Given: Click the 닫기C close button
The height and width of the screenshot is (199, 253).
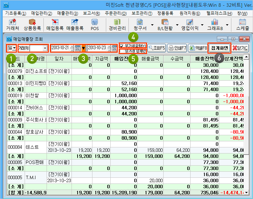Looking at the screenshot, I should point(240,48).
